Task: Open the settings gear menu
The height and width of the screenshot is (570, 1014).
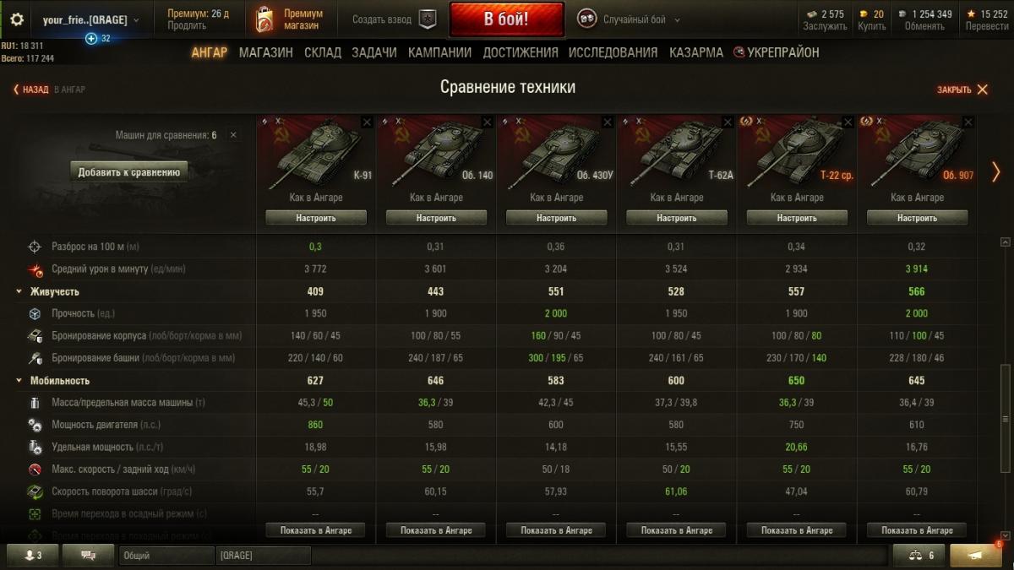Action: [x=17, y=19]
